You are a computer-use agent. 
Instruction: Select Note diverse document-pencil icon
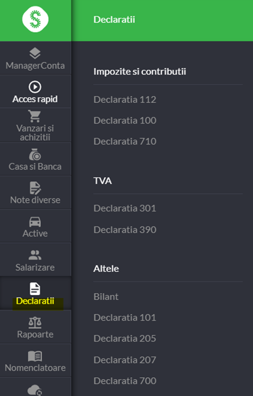(x=35, y=188)
